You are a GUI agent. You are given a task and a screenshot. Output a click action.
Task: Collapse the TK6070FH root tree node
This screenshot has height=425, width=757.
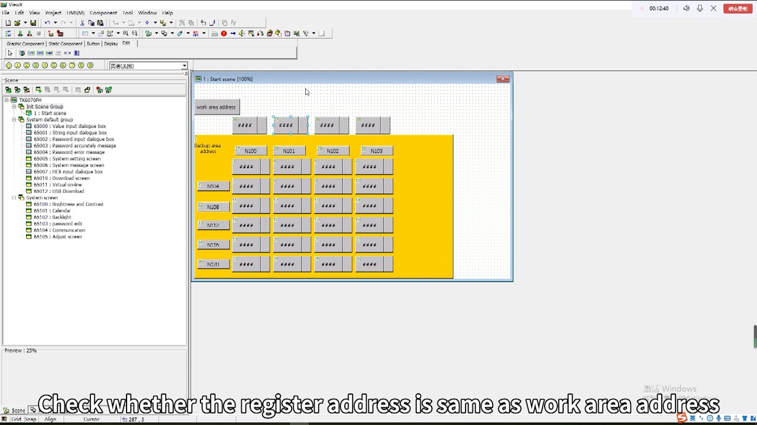[7, 100]
